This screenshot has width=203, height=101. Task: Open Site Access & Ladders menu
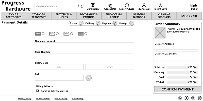(114, 16)
